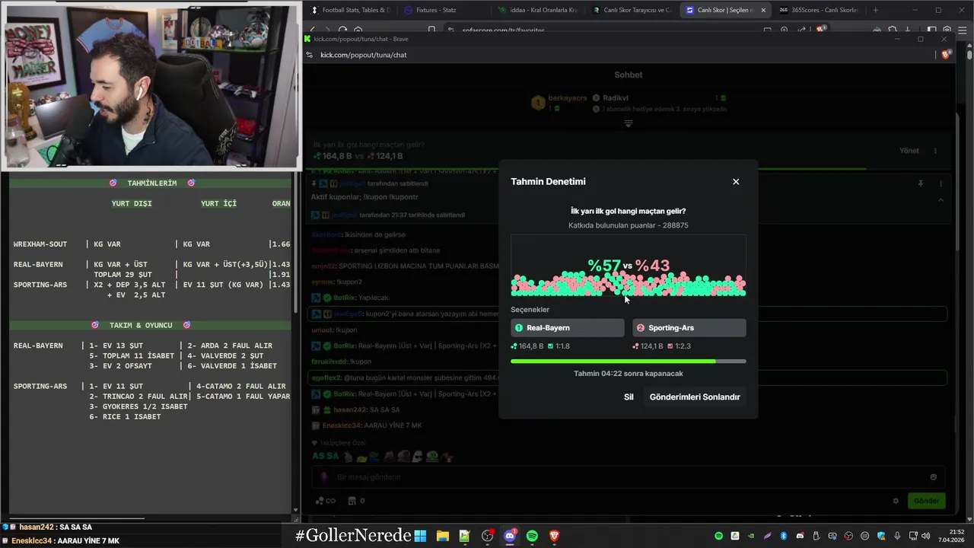Click microphone icon in system tray
This screenshot has width=974, height=548.
[898, 536]
